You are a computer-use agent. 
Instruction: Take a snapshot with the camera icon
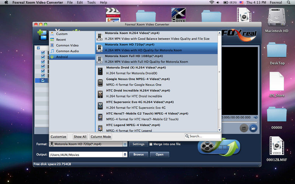(244, 128)
